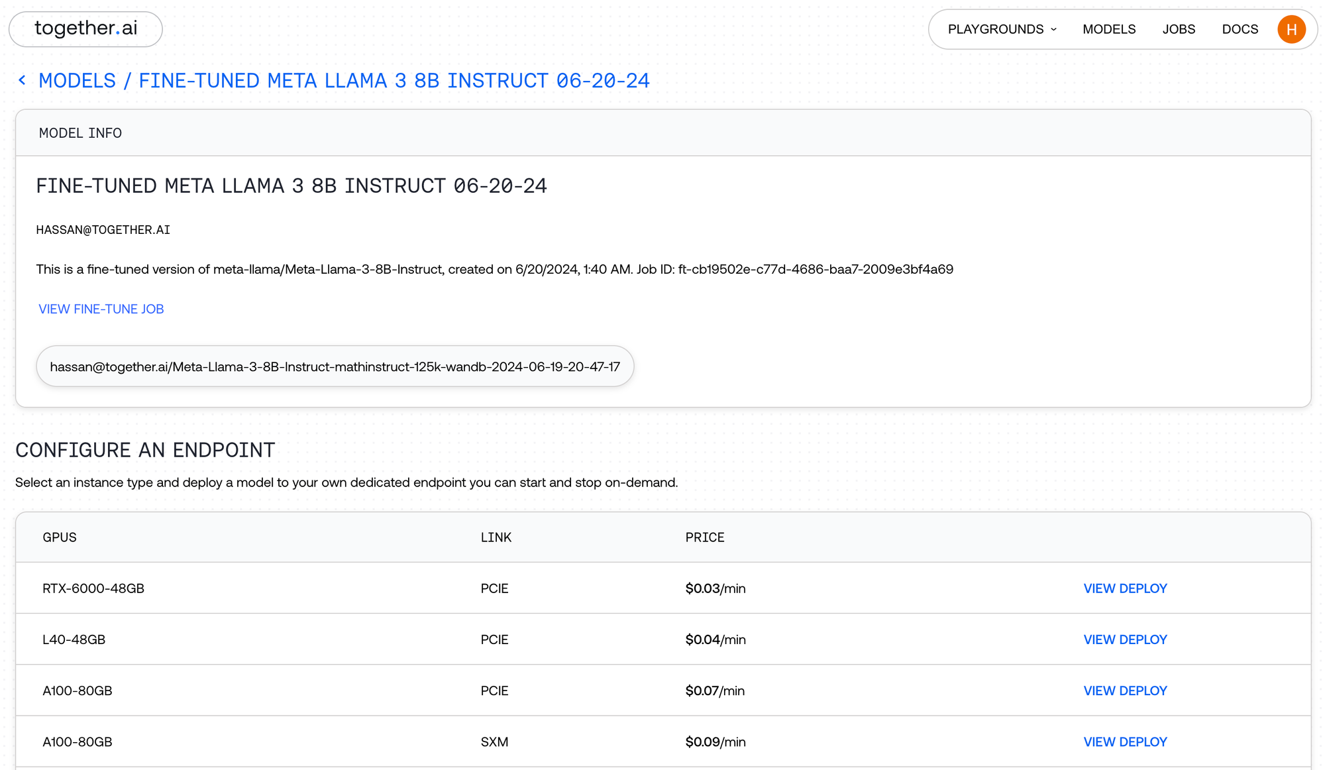Select the L40-48GB GPU cell

pos(74,639)
